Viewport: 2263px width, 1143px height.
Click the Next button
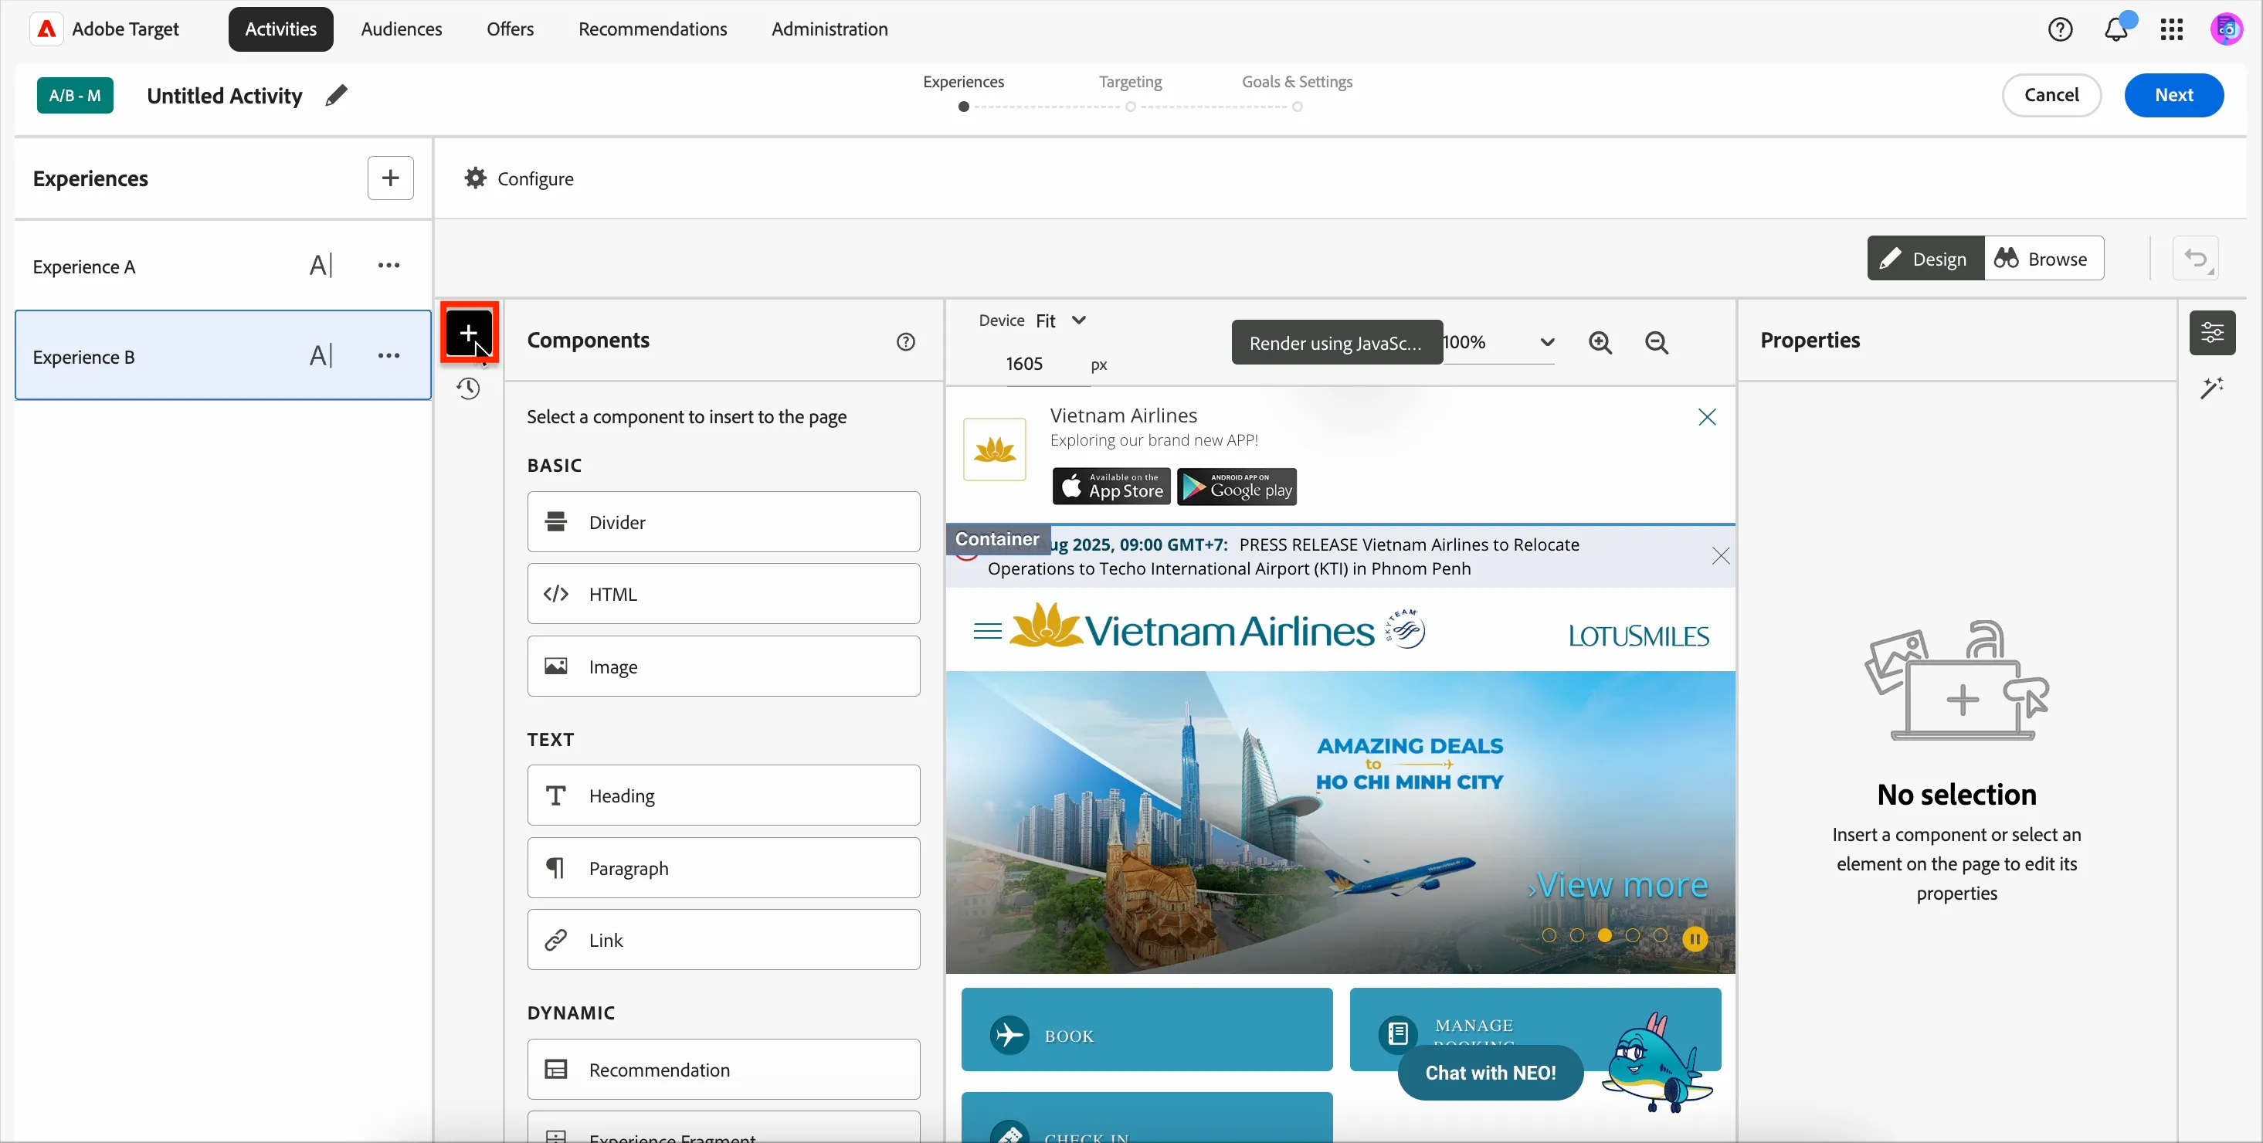pyautogui.click(x=2173, y=95)
